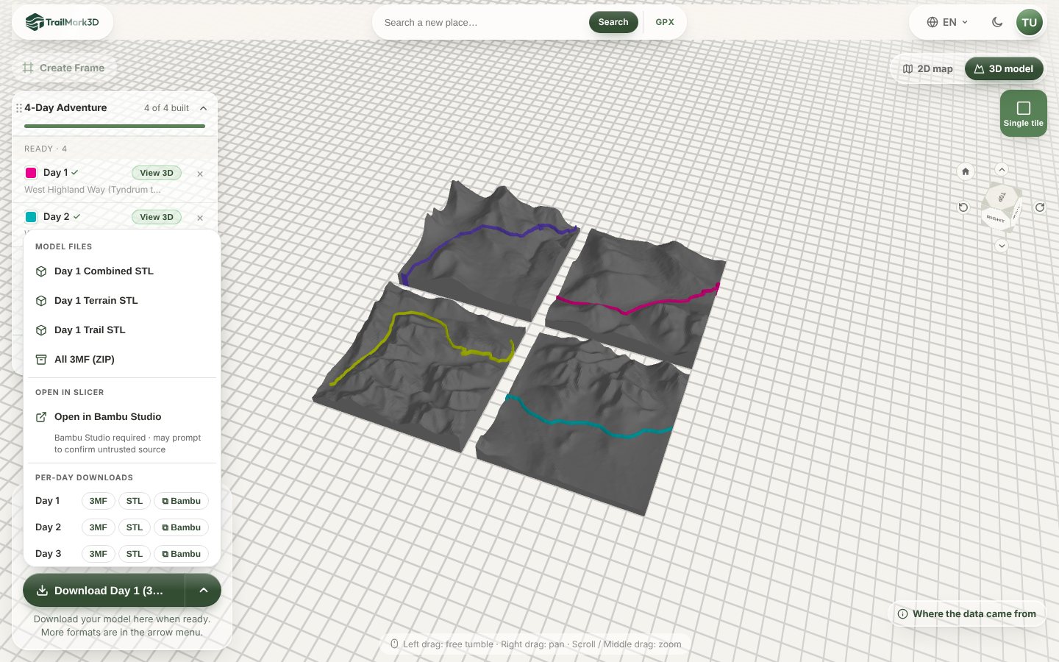Image resolution: width=1059 pixels, height=662 pixels.
Task: Select Day 1 Terrain STL
Action: (x=122, y=301)
